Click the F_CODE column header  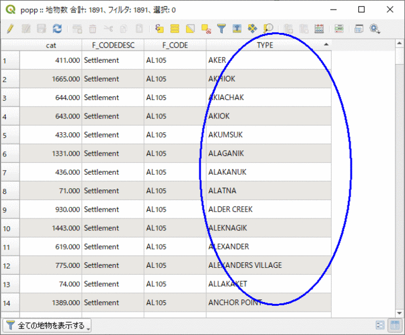(x=175, y=45)
